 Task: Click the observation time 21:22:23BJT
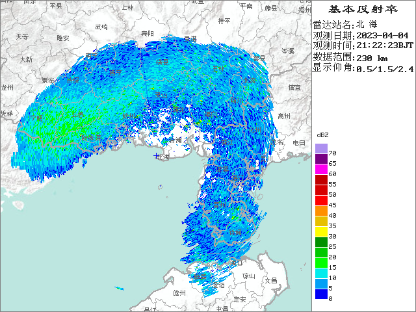coord(385,45)
